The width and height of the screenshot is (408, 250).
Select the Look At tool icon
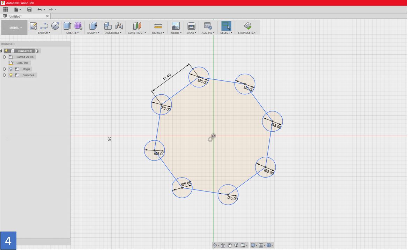tap(223, 245)
